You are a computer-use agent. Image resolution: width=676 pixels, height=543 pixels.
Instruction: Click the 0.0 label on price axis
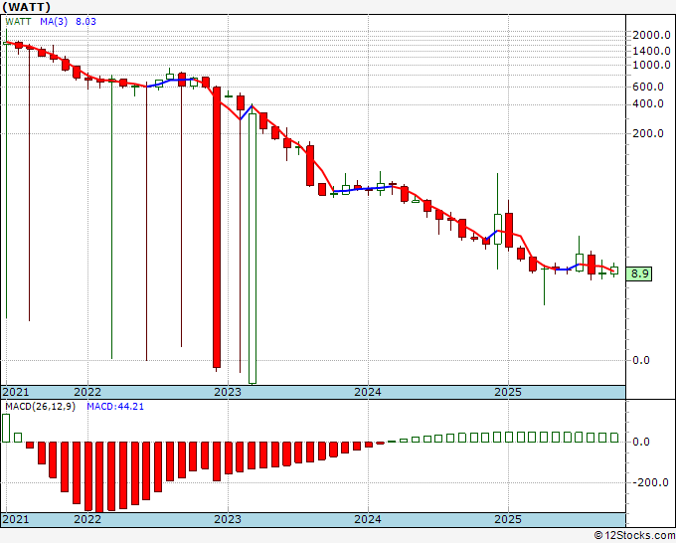pos(640,360)
